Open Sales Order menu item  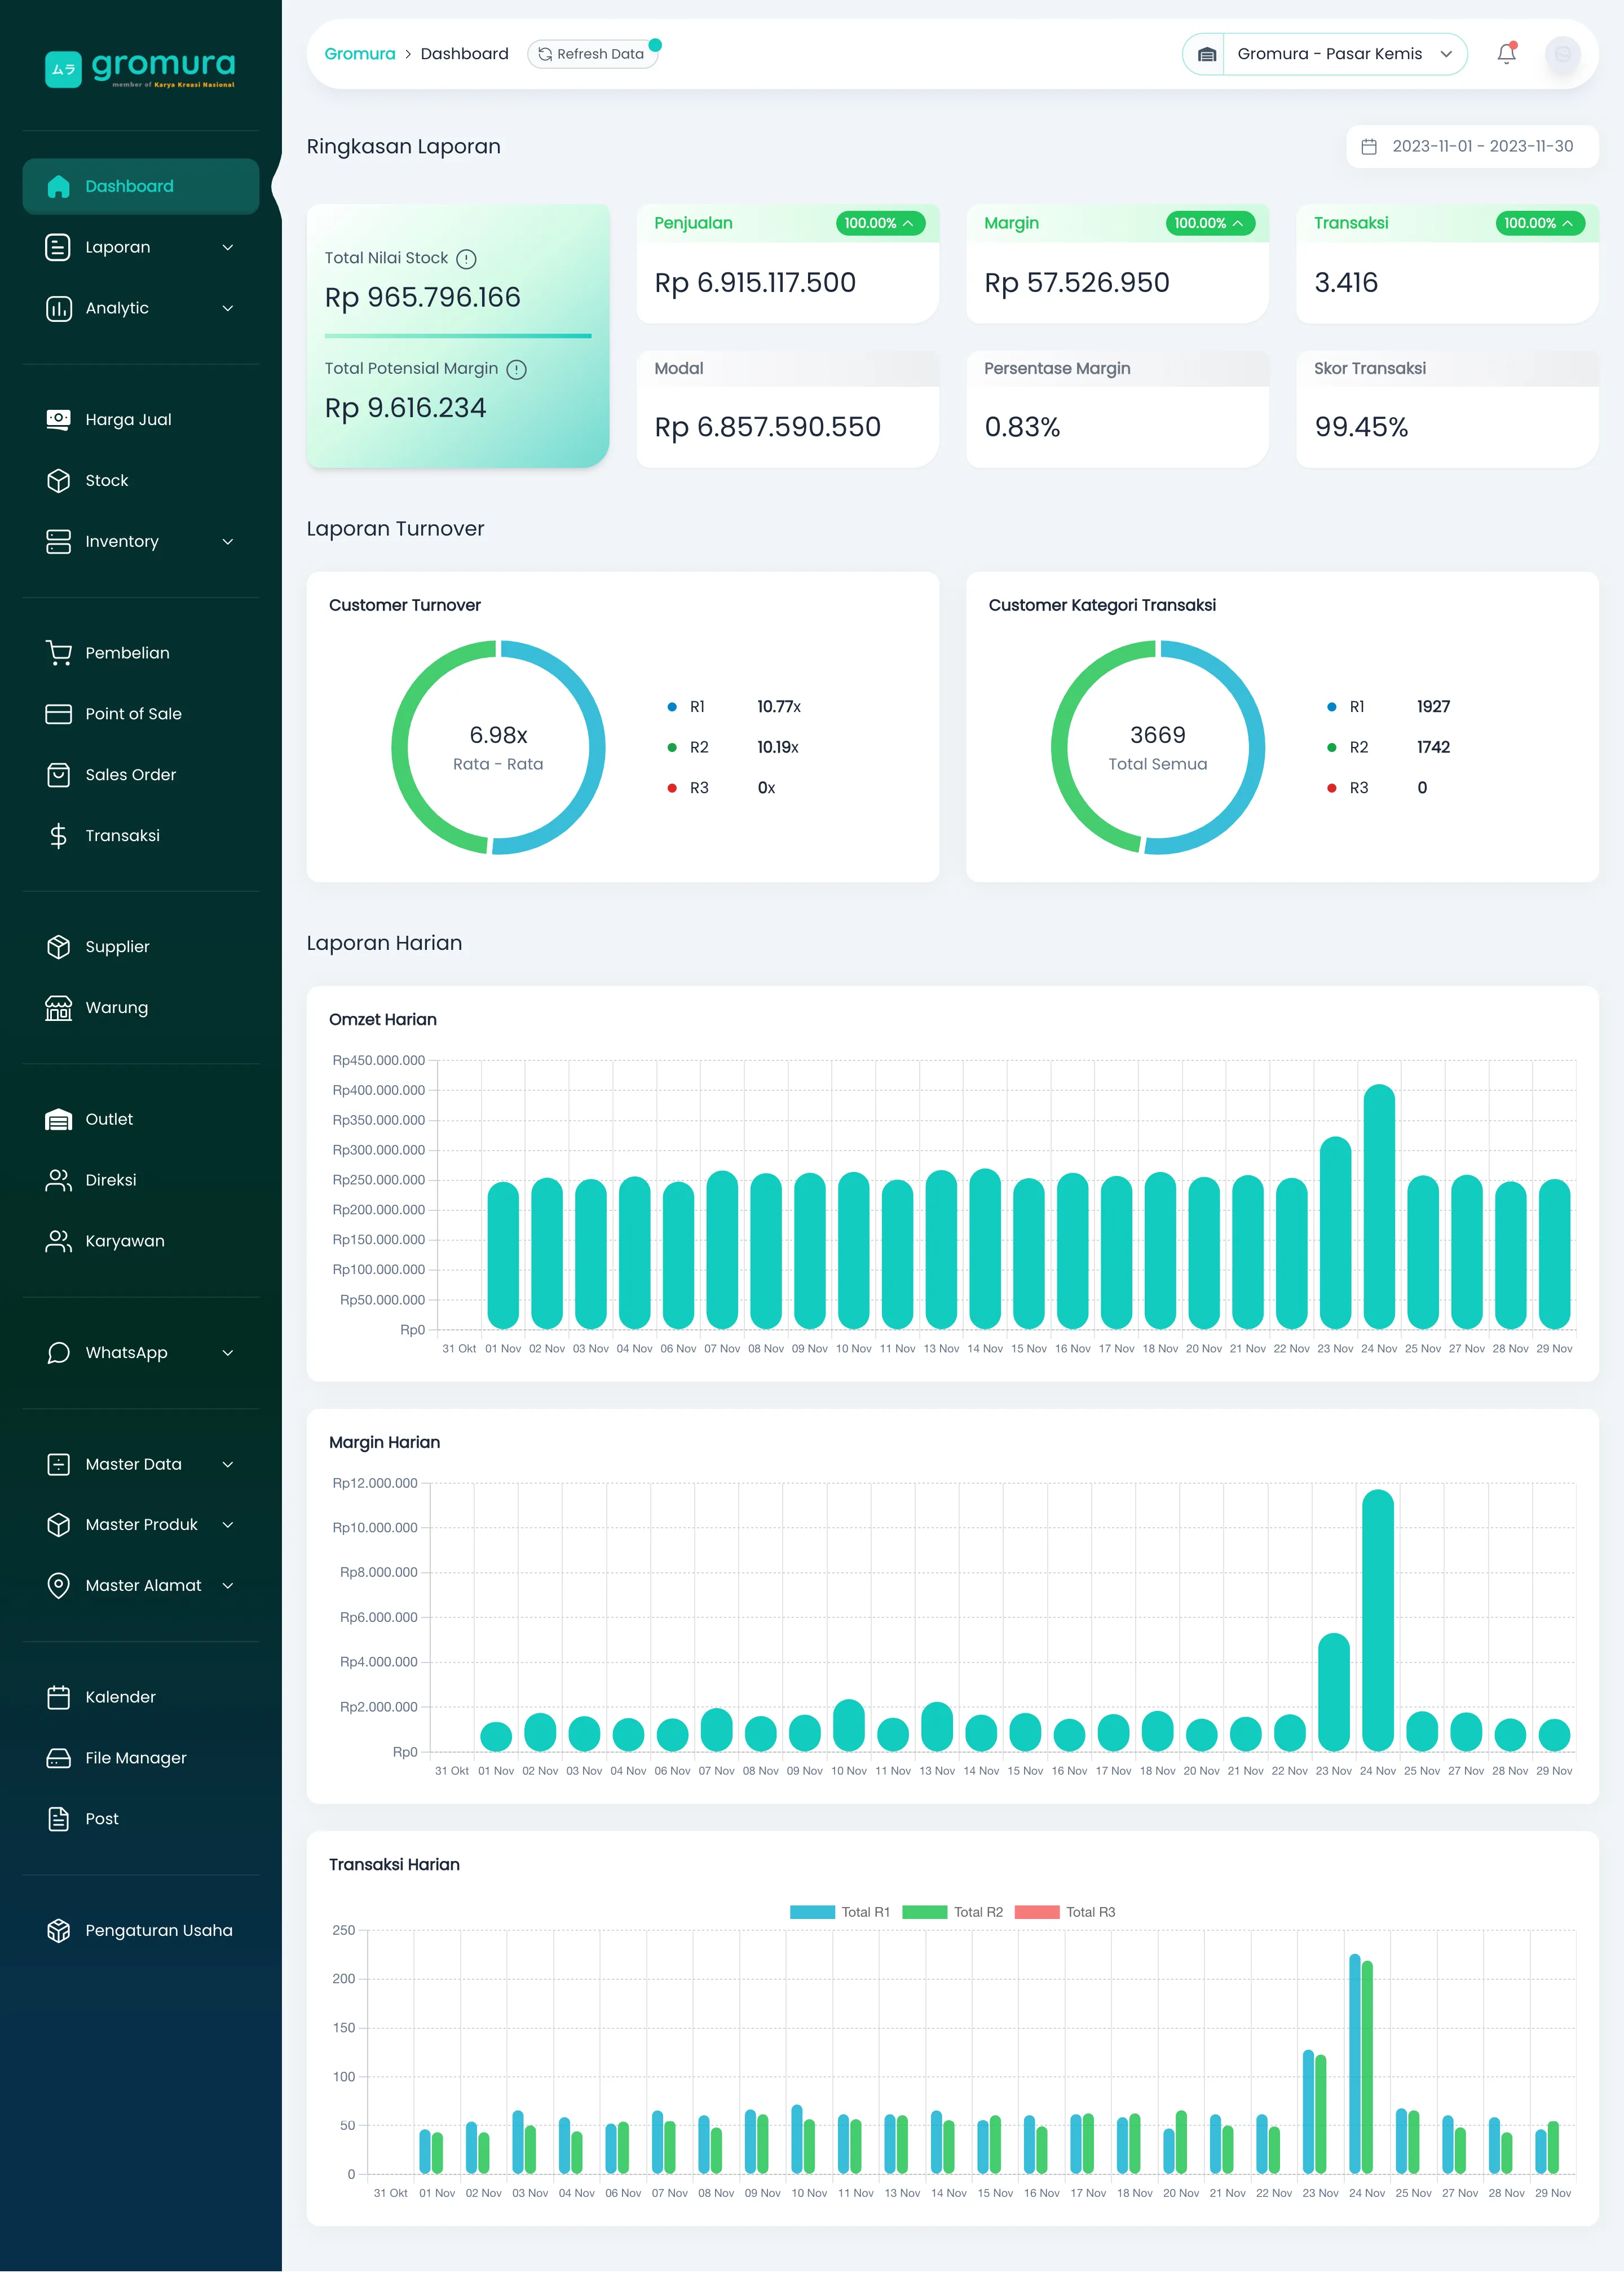(x=141, y=776)
